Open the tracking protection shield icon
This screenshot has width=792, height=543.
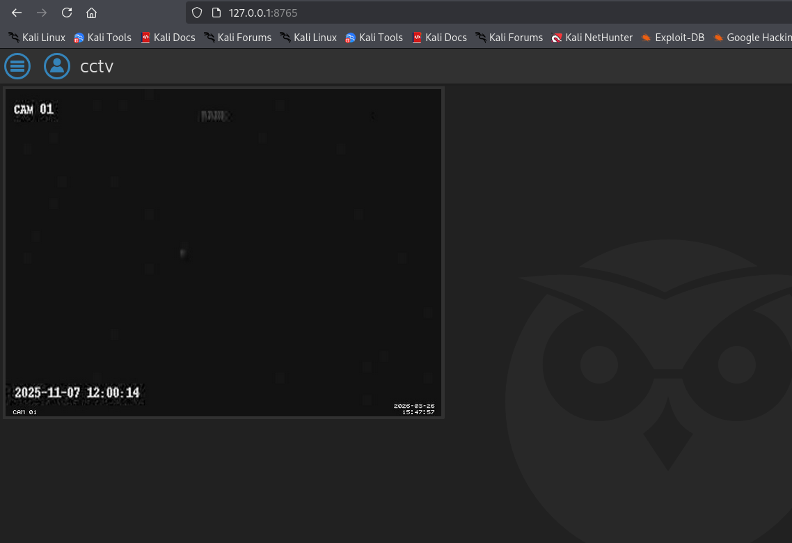coord(197,13)
